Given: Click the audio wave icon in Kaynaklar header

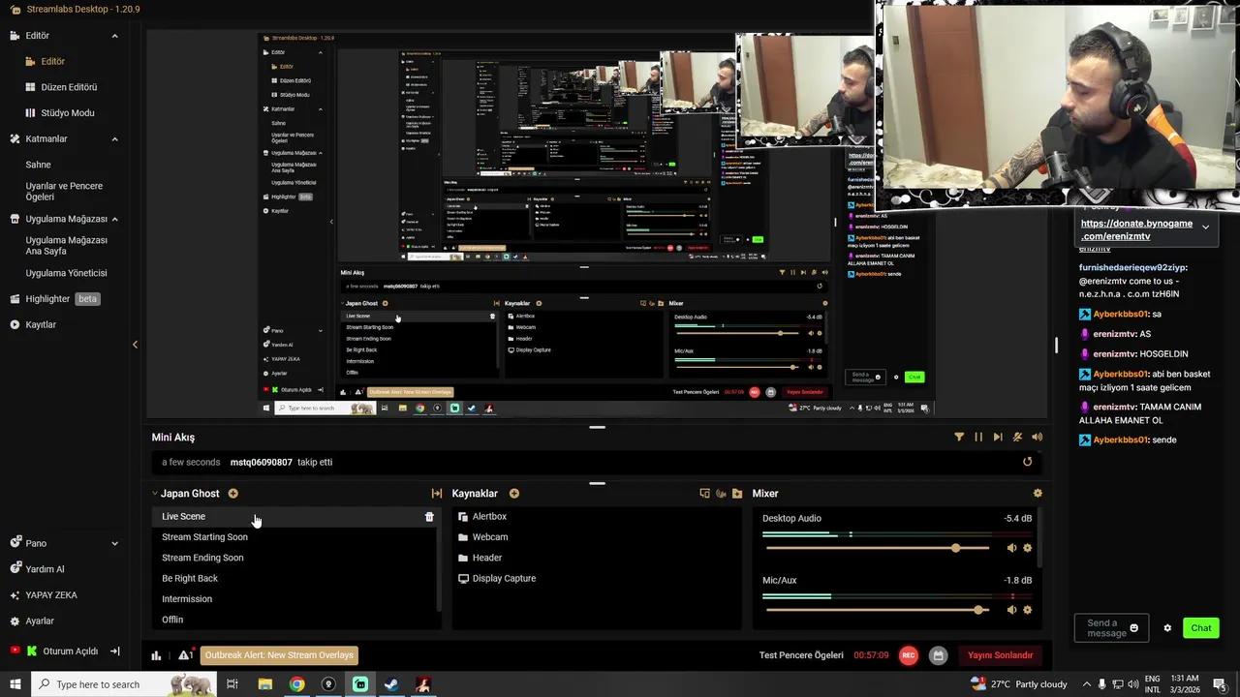Looking at the screenshot, I should (721, 494).
